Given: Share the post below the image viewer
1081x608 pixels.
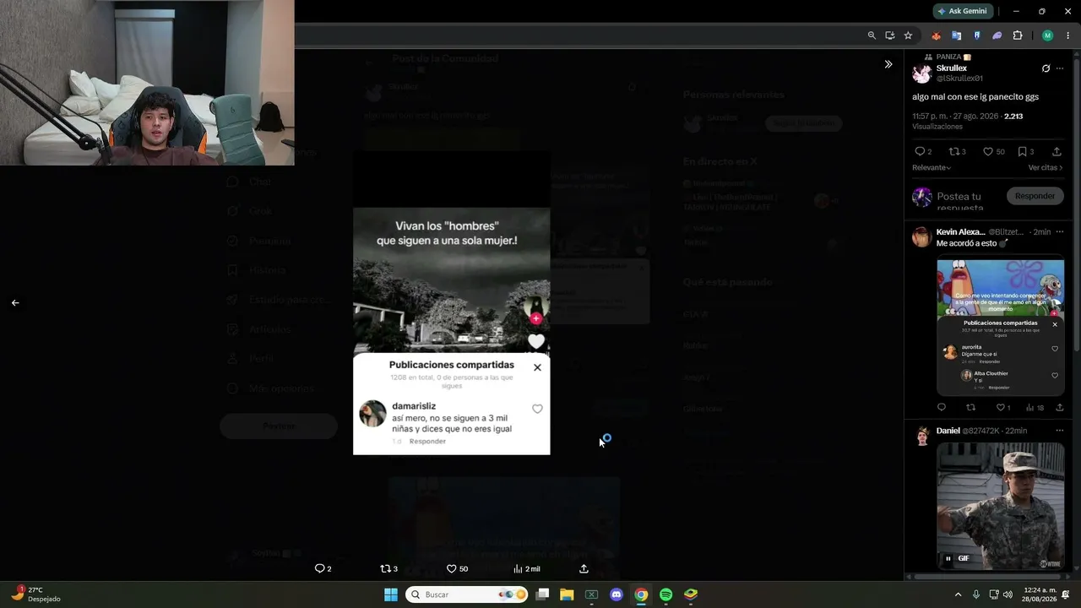Looking at the screenshot, I should 584,569.
